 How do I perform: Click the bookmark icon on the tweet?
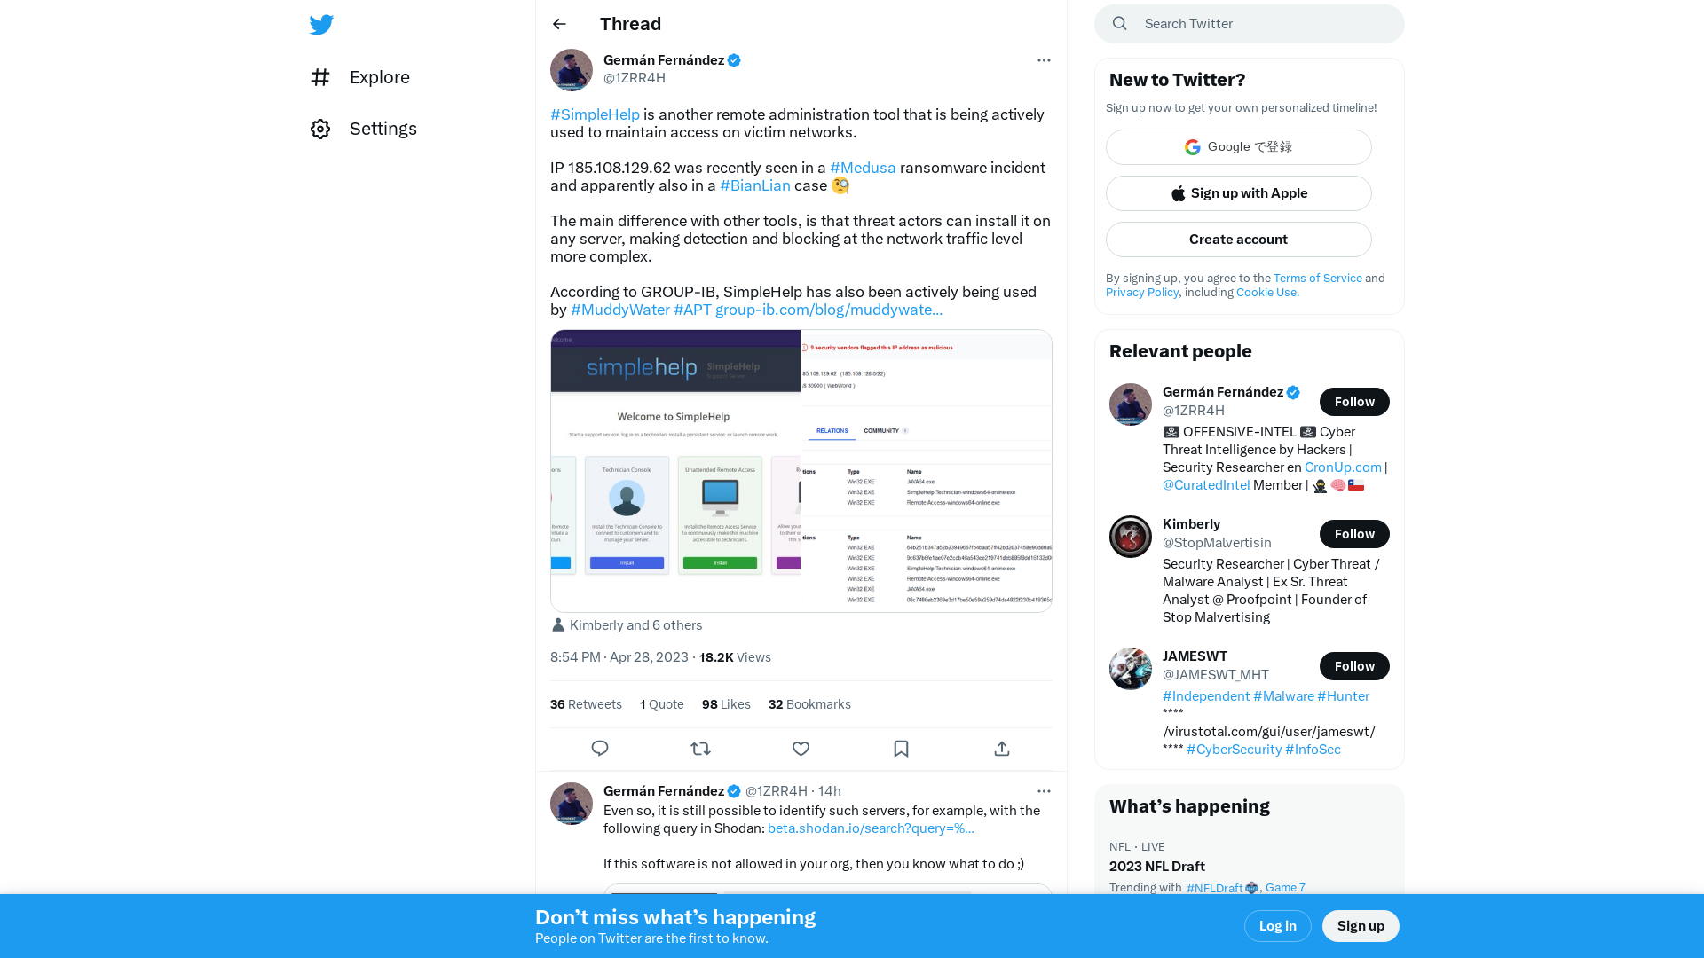click(901, 749)
